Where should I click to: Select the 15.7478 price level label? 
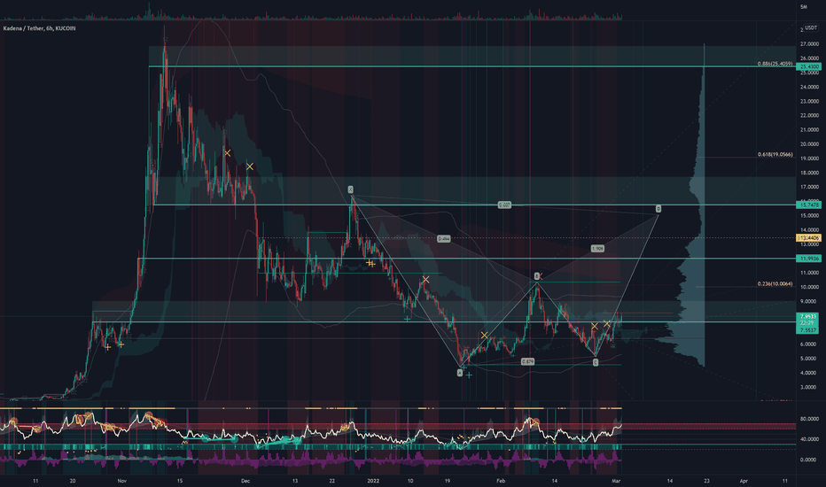[810, 205]
